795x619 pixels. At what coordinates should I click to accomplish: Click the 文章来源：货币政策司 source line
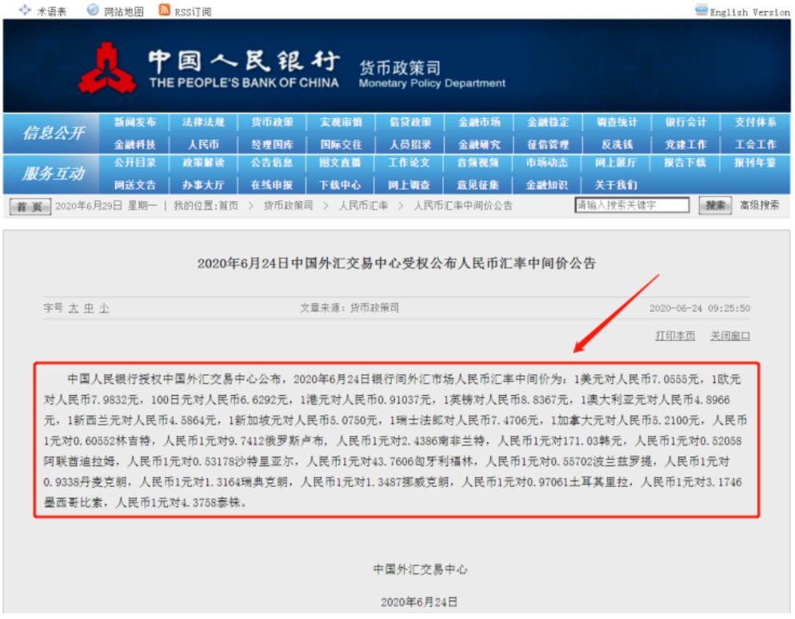pyautogui.click(x=350, y=308)
